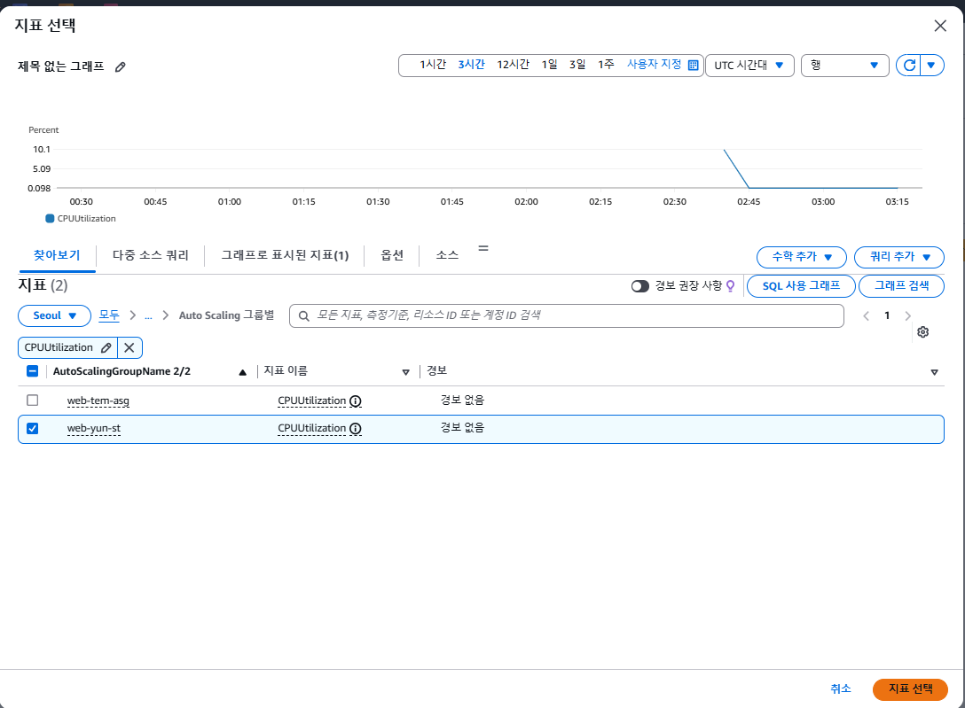
Task: Toggle the 경보 권장 사항 switch
Action: 640,286
